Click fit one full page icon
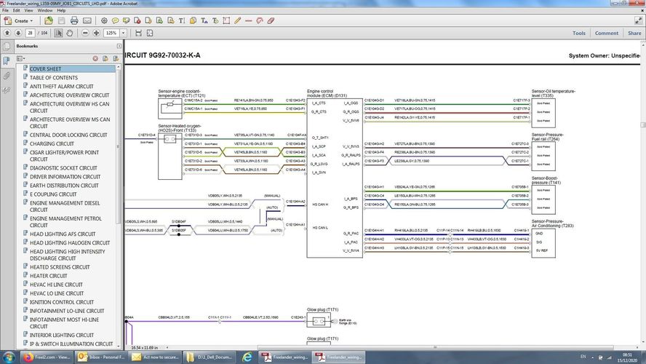 (x=150, y=33)
